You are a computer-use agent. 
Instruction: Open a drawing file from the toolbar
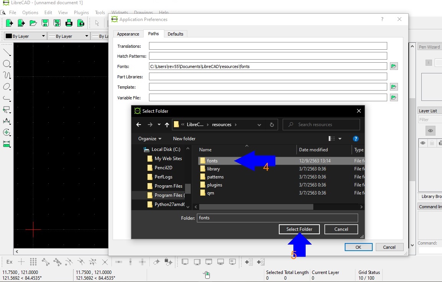tap(33, 23)
